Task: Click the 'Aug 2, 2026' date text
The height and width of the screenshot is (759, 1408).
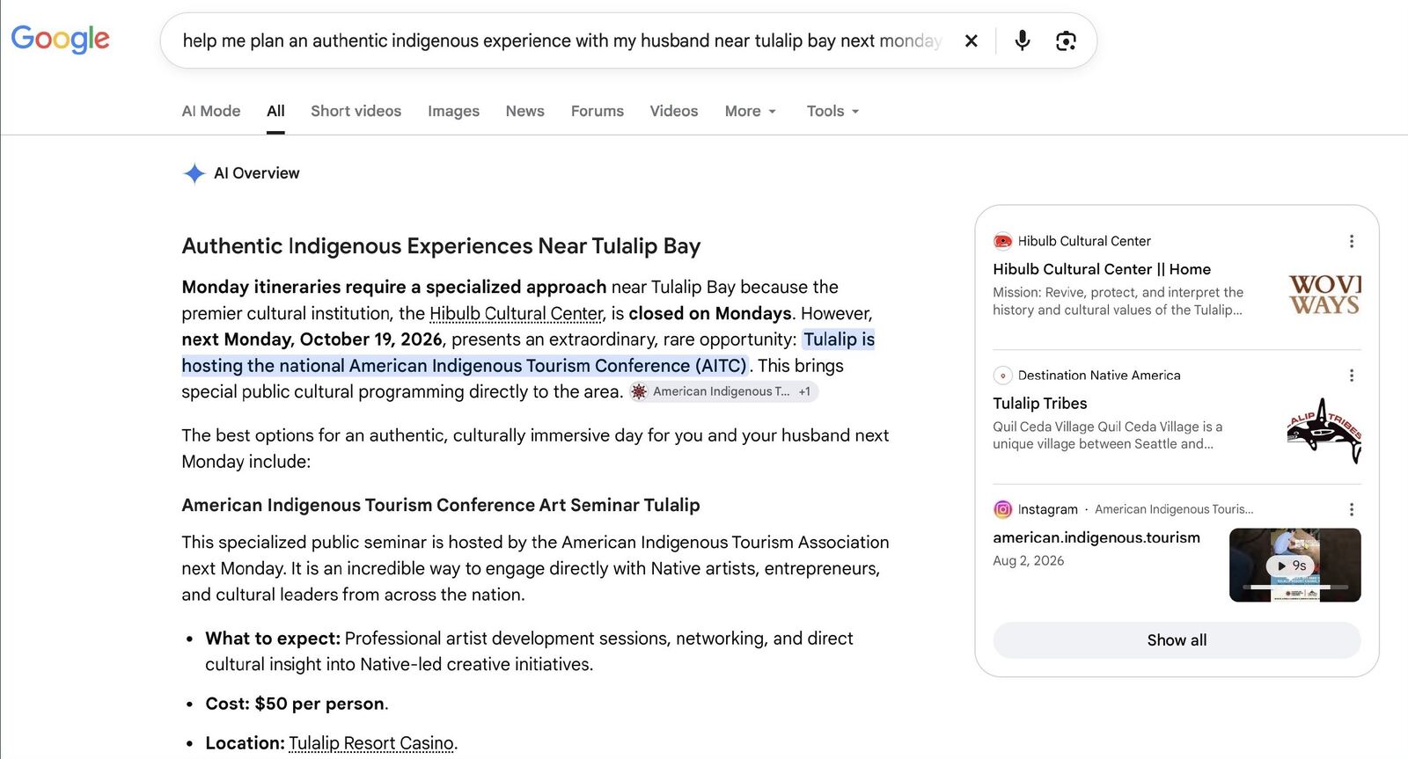Action: pos(1028,561)
